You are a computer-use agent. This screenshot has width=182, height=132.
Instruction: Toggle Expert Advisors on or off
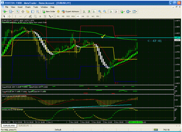coord(70,11)
